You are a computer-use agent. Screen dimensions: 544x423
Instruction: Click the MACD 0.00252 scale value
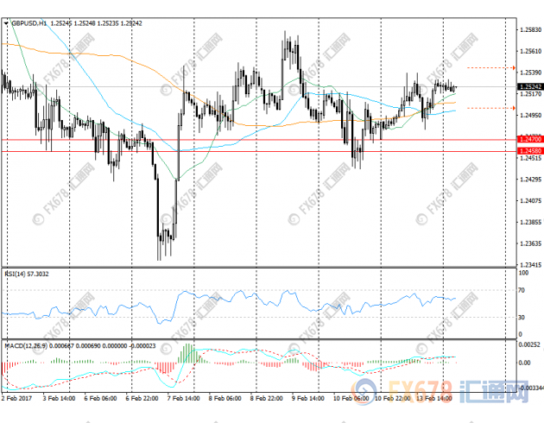pyautogui.click(x=529, y=344)
